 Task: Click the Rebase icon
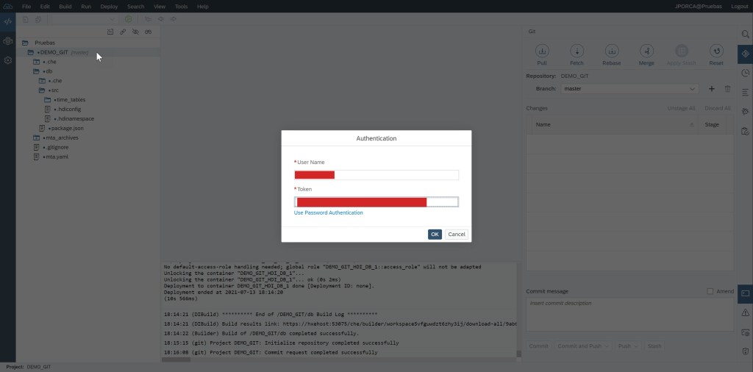tap(612, 51)
